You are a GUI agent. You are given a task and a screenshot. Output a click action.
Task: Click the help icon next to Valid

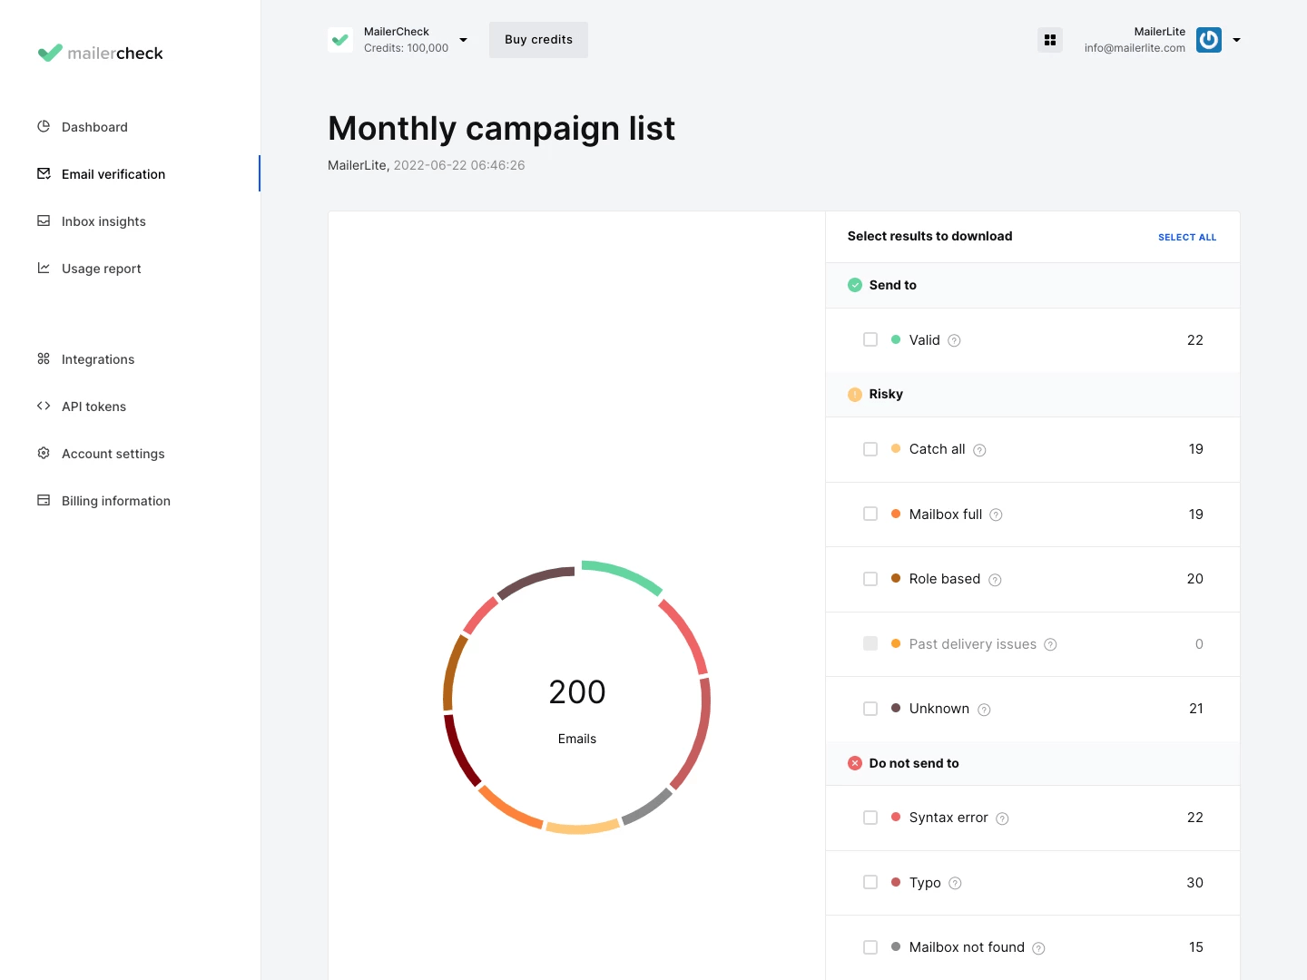[954, 341]
